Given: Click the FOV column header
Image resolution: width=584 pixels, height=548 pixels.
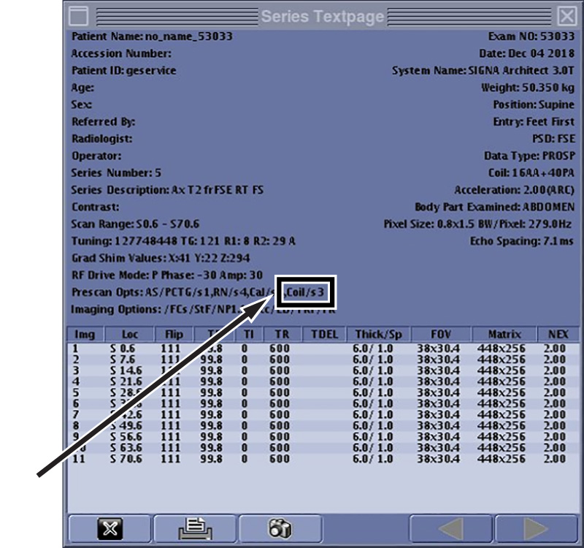Looking at the screenshot, I should 436,335.
